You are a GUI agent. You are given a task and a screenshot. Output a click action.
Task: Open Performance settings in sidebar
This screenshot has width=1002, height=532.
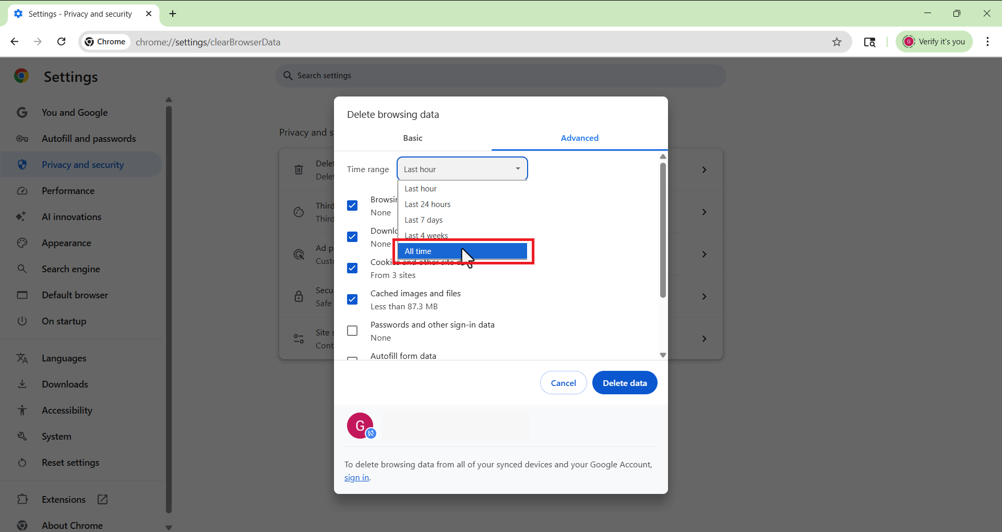[x=68, y=191]
